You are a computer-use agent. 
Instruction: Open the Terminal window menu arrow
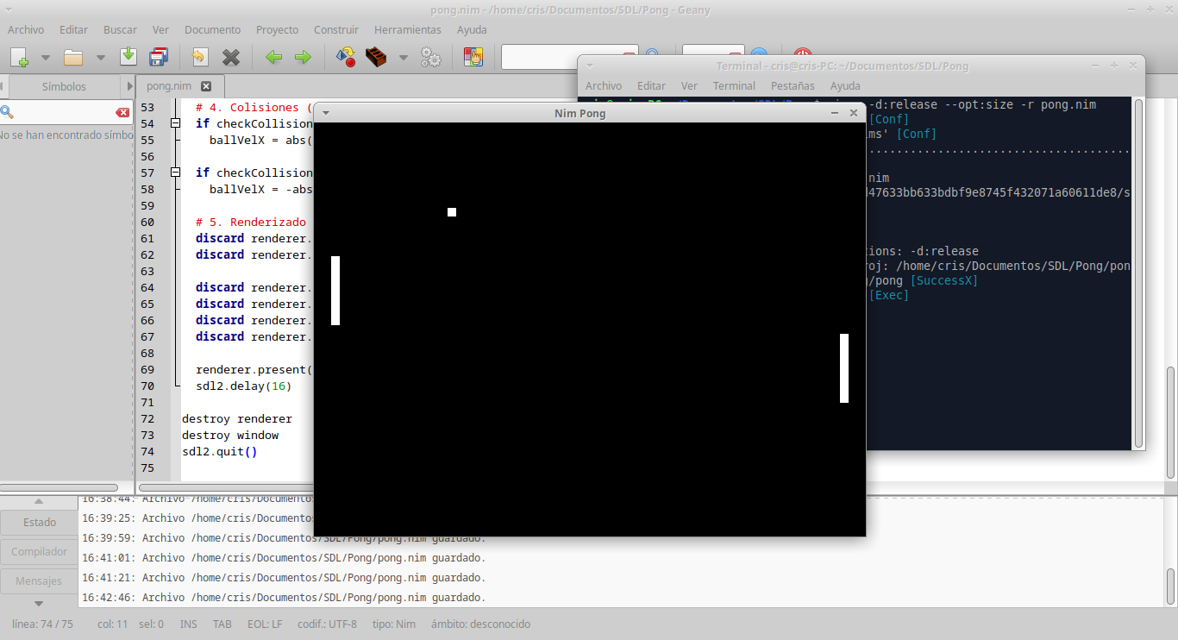pyautogui.click(x=589, y=66)
